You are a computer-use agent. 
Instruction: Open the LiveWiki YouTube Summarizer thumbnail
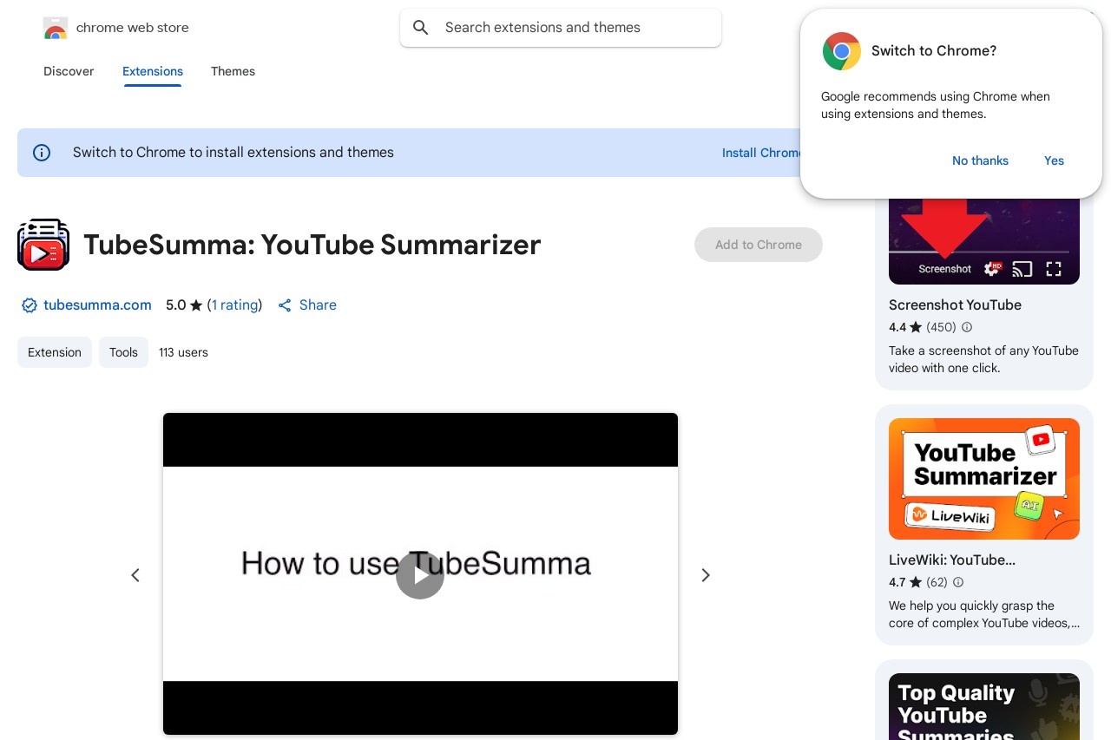pos(984,479)
